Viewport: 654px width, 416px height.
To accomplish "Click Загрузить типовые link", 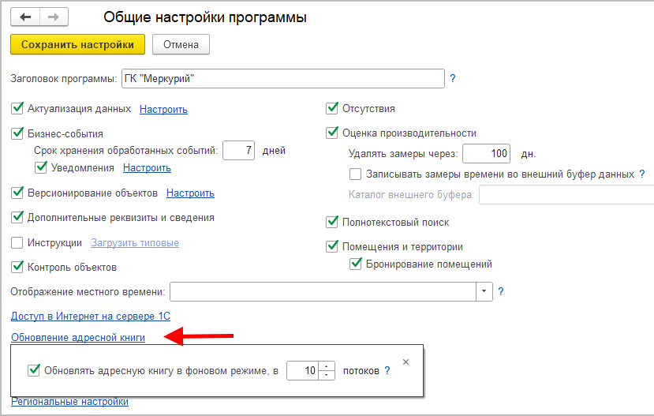I will pyautogui.click(x=135, y=243).
